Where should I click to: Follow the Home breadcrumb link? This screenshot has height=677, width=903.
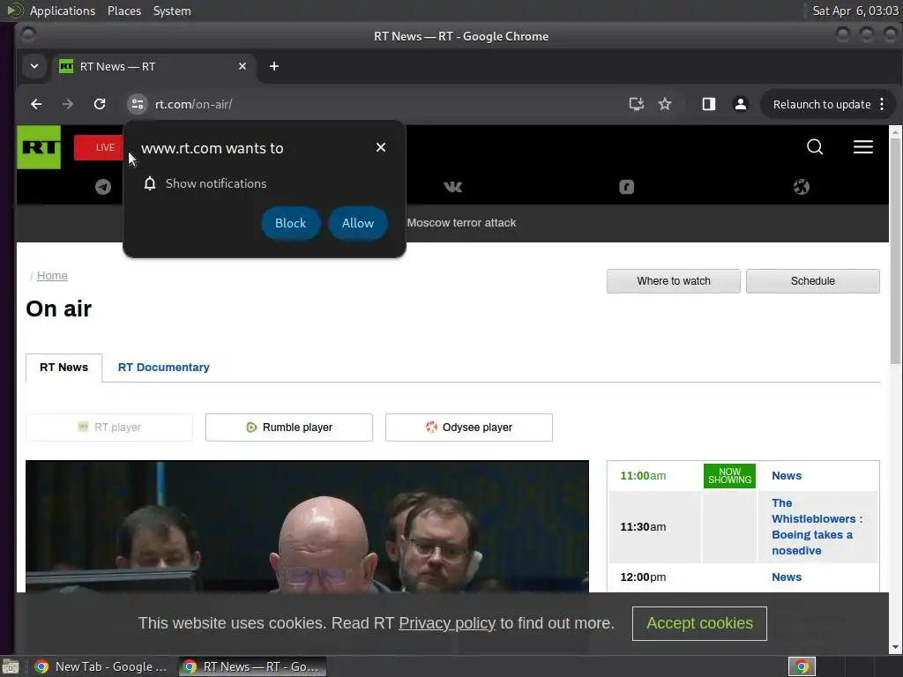click(x=52, y=276)
